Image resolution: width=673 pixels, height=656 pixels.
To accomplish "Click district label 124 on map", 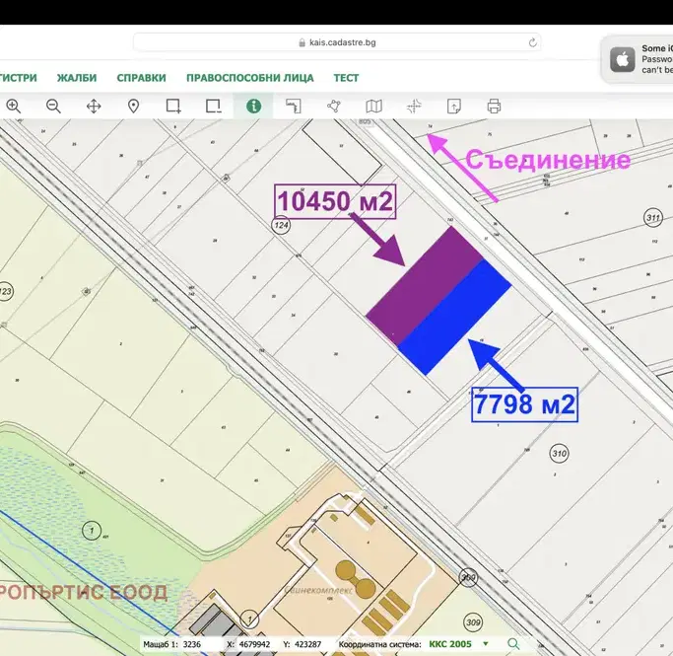I will [x=281, y=225].
